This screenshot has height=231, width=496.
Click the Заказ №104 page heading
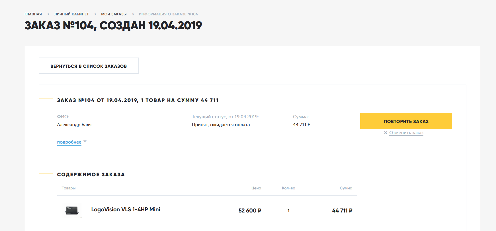113,26
